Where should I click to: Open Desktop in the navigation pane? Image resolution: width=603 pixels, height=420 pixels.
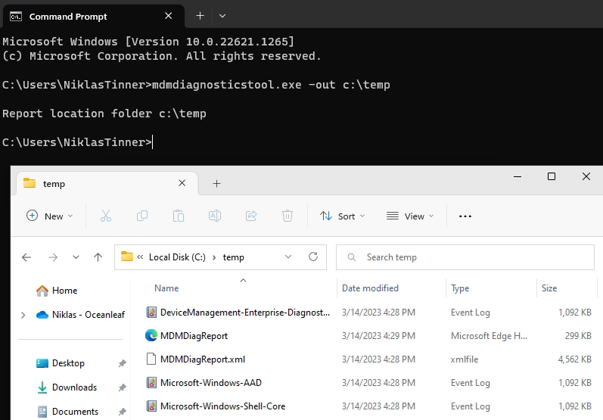click(68, 363)
